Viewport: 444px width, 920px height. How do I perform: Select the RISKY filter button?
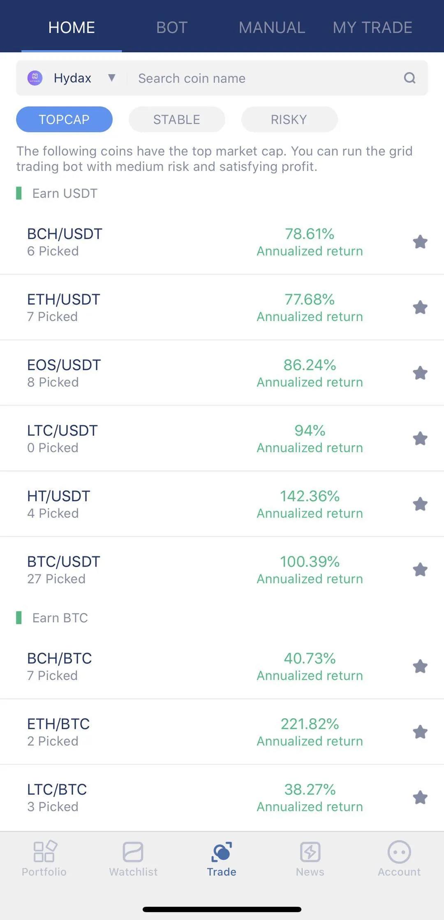(289, 119)
